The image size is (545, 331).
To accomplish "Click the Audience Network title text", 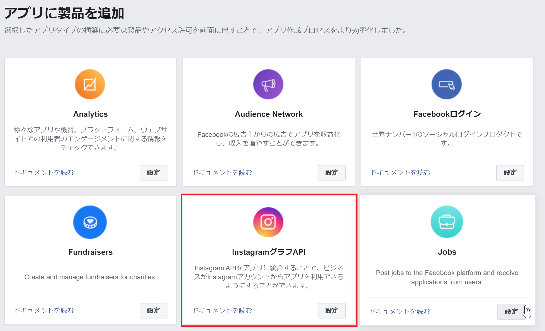I will (269, 114).
